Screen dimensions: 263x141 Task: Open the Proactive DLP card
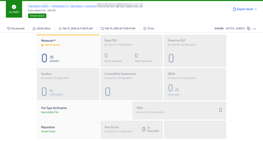pos(195,51)
